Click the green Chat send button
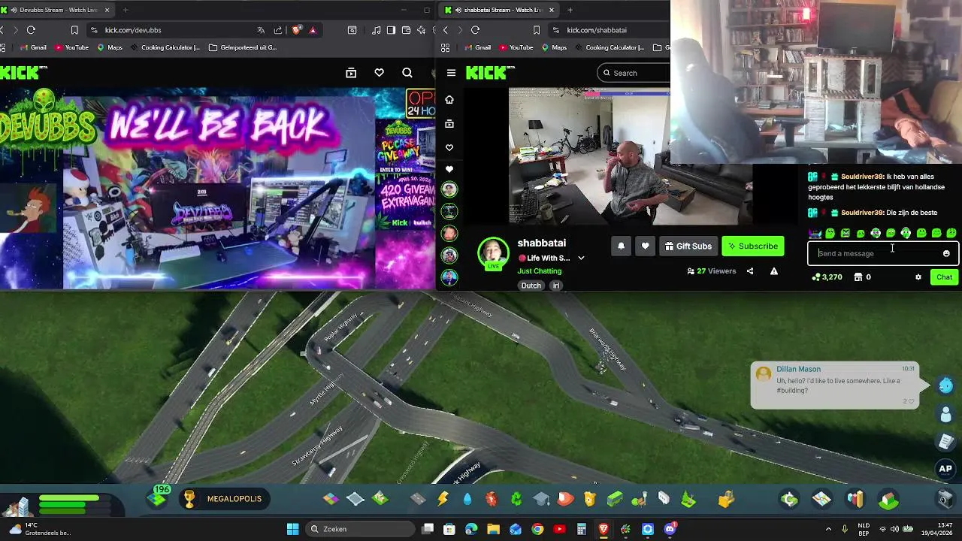The height and width of the screenshot is (541, 962). click(944, 277)
